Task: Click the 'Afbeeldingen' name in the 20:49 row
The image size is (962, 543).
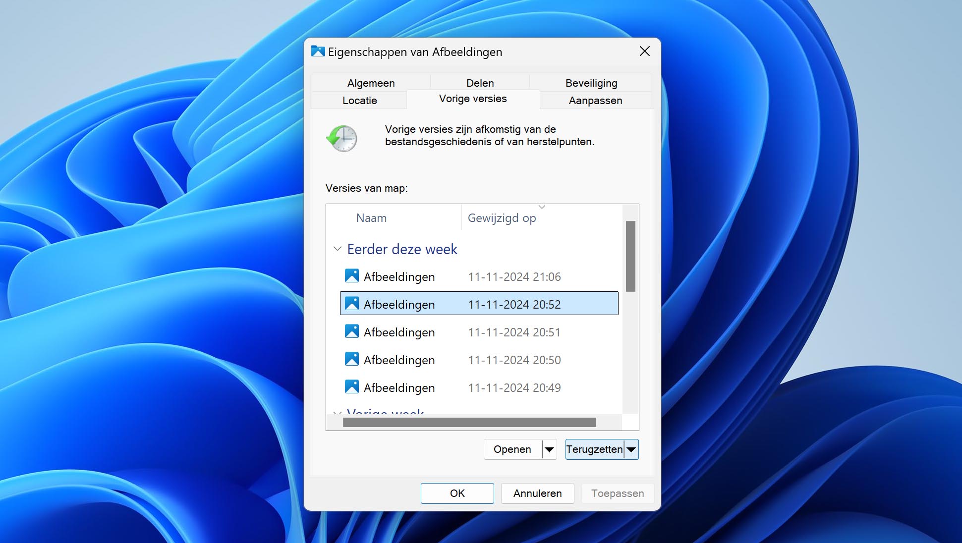Action: click(x=399, y=388)
